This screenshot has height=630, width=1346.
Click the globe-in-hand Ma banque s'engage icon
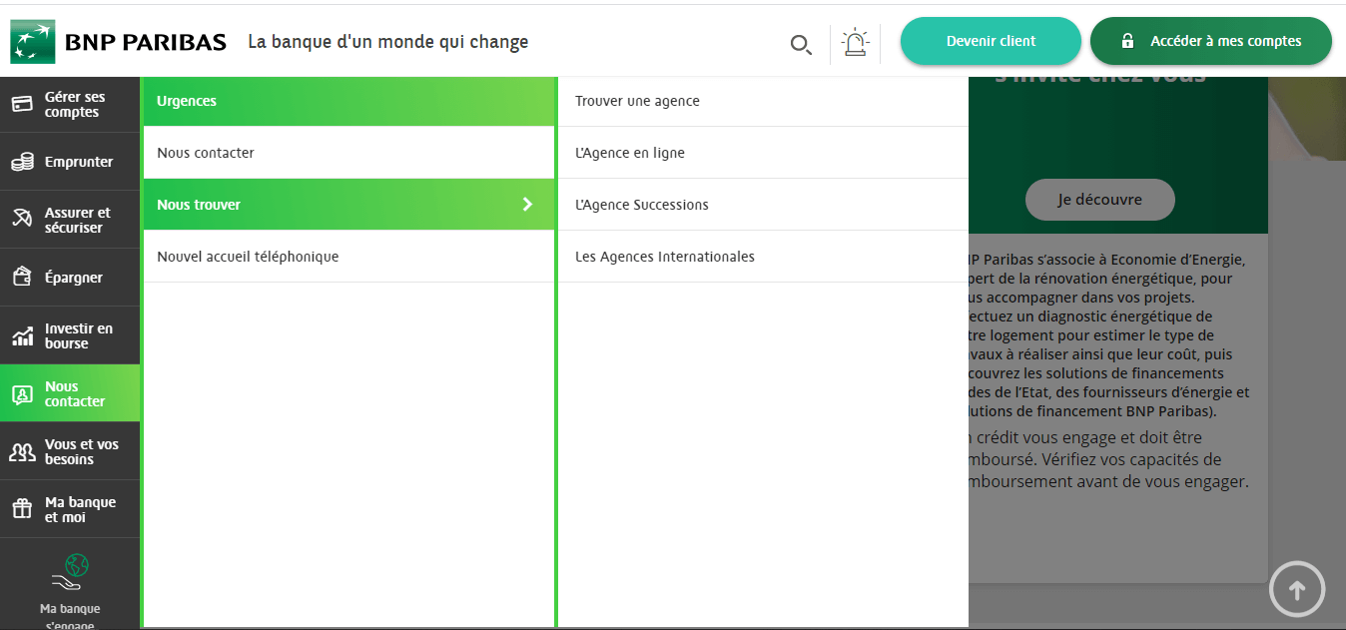pos(70,573)
